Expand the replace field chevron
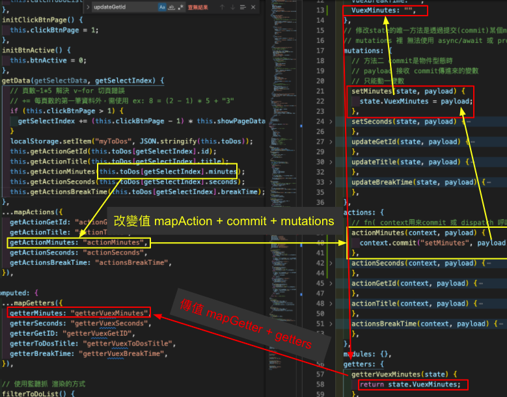 tap(88, 7)
